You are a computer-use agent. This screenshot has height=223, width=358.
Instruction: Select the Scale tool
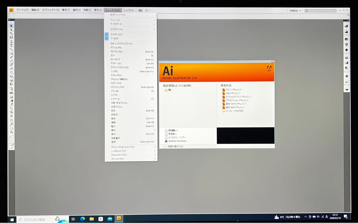tap(11, 76)
